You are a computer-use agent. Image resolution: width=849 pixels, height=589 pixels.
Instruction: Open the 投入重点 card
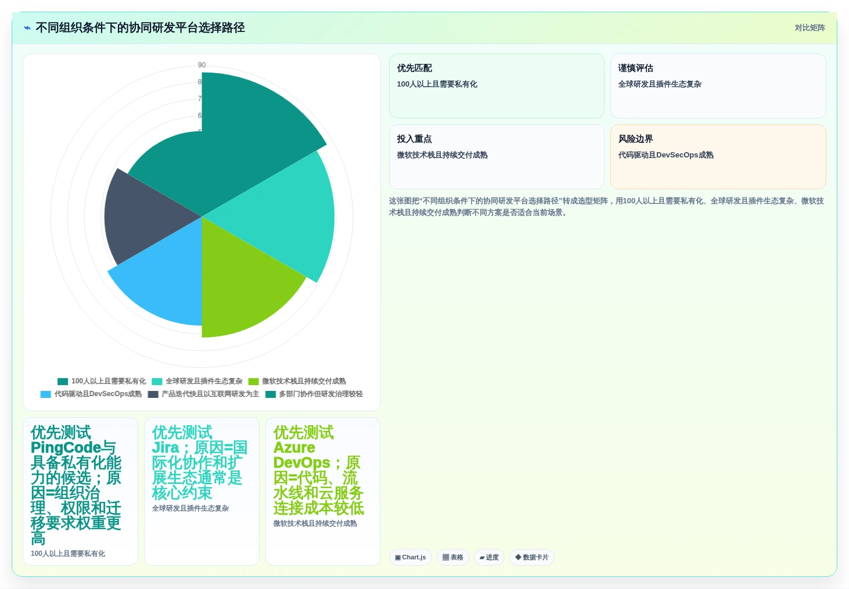point(497,157)
